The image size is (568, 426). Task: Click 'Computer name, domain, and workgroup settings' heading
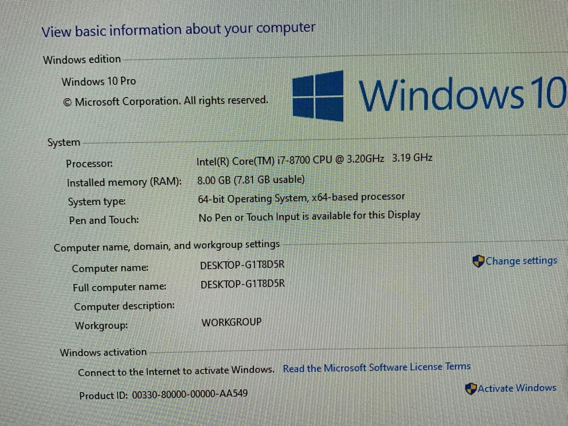[167, 246]
